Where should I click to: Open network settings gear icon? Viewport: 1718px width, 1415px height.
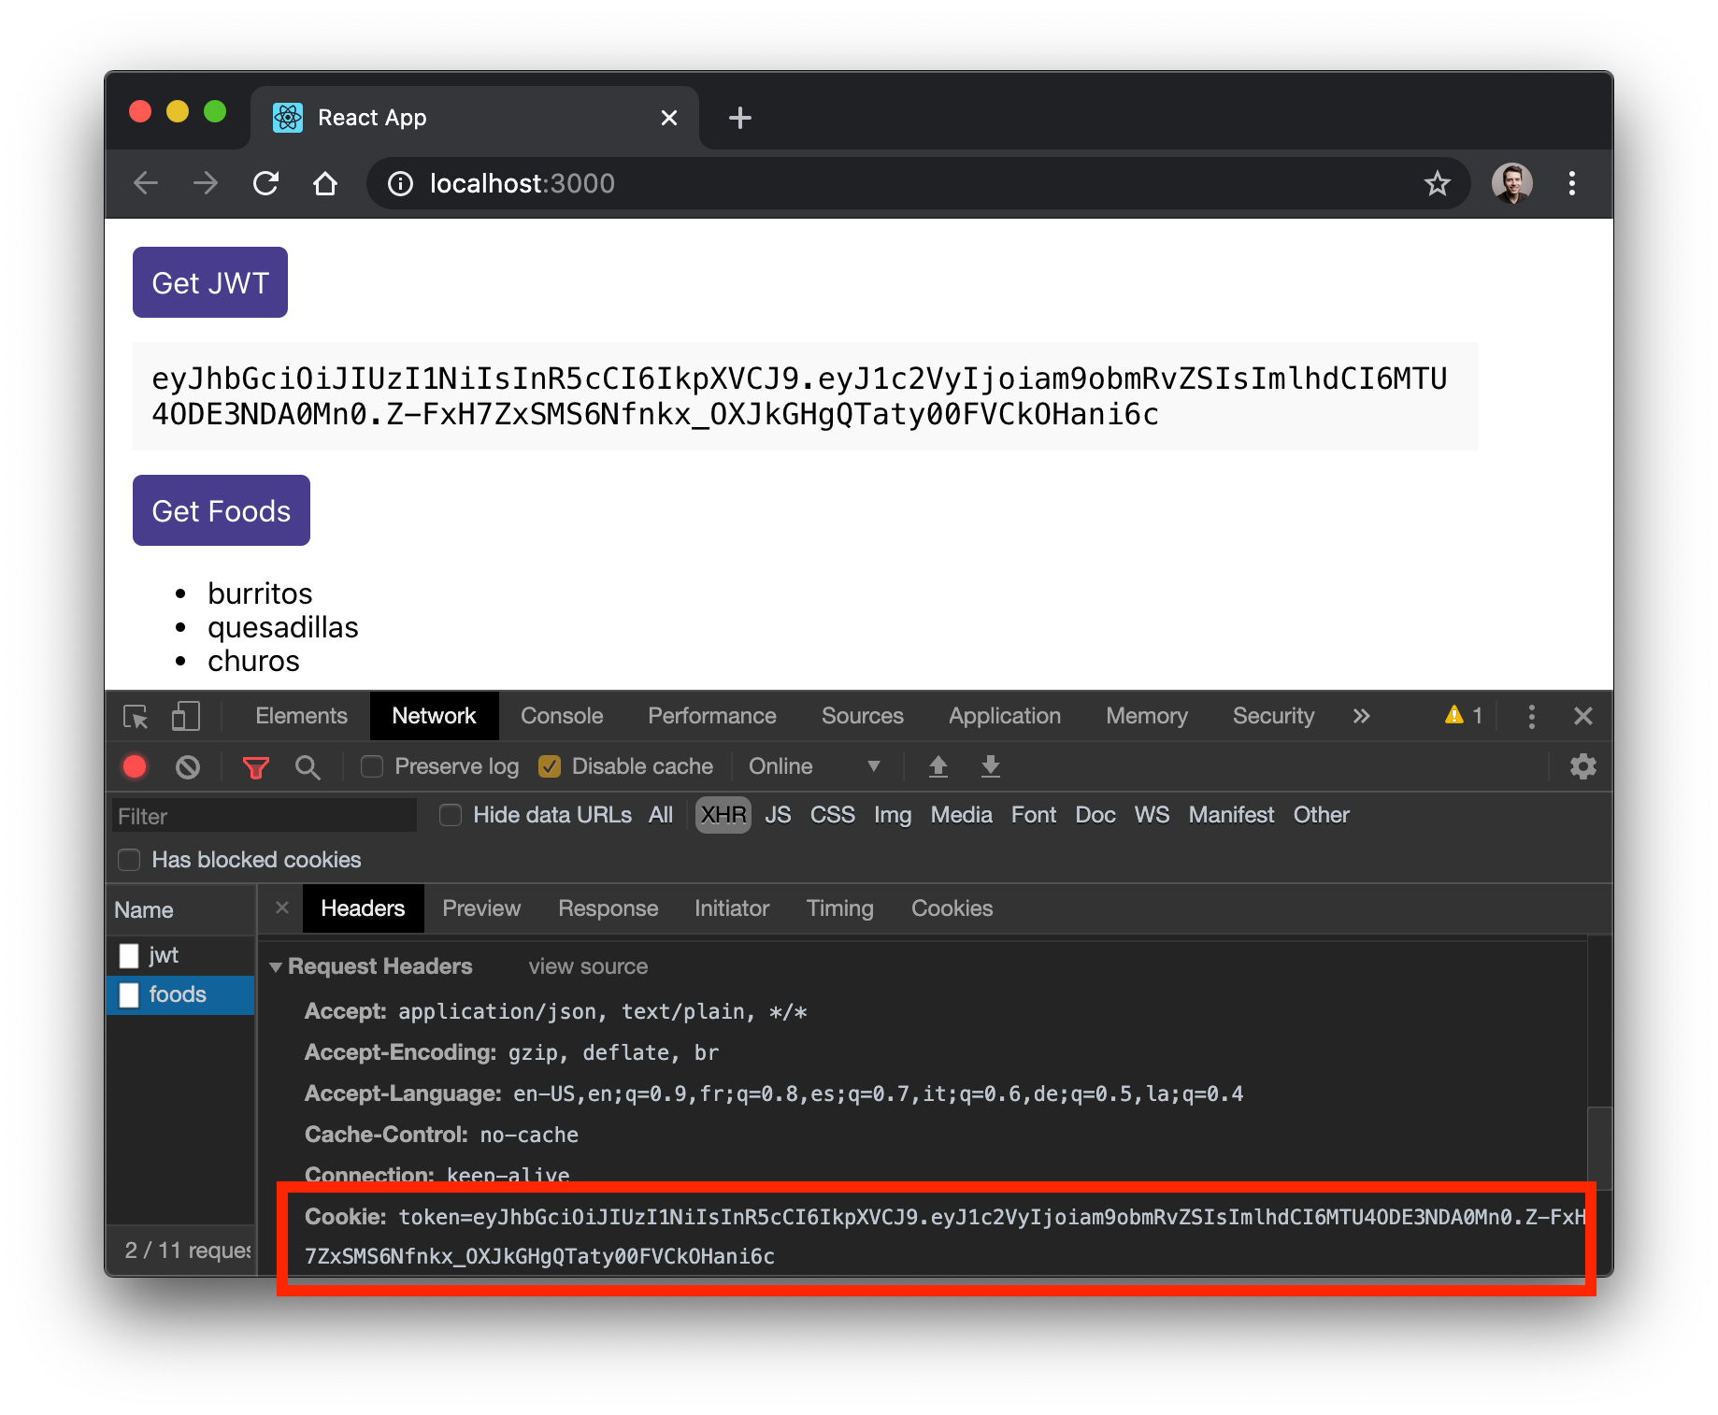coord(1582,767)
